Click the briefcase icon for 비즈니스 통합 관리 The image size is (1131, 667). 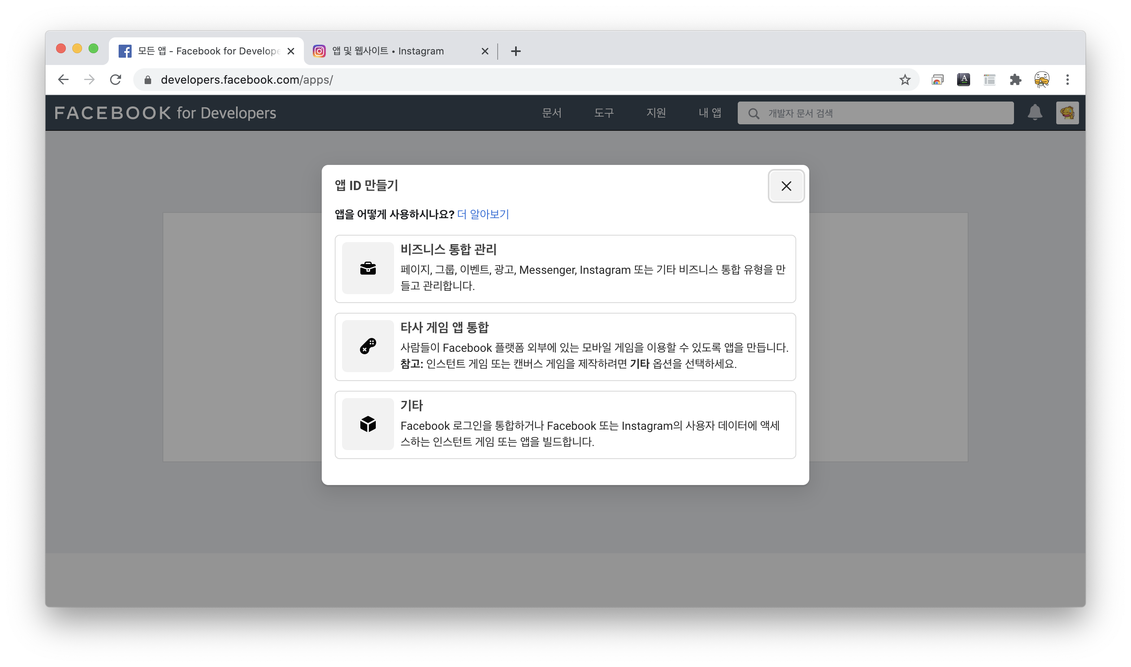pyautogui.click(x=368, y=269)
